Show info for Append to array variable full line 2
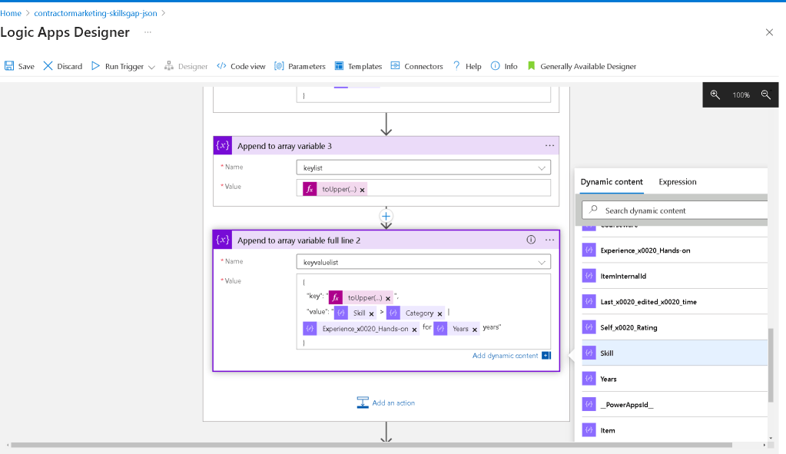 pos(531,240)
